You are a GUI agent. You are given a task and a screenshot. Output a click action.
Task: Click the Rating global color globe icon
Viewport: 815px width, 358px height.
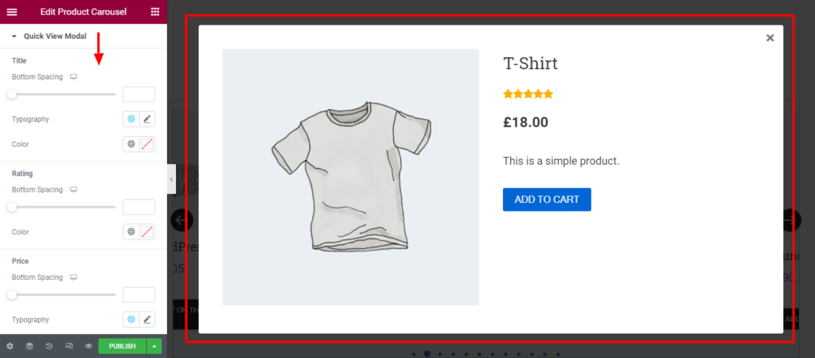tap(131, 232)
